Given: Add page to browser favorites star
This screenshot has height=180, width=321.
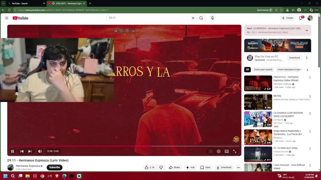Looking at the screenshot, I should (x=281, y=10).
